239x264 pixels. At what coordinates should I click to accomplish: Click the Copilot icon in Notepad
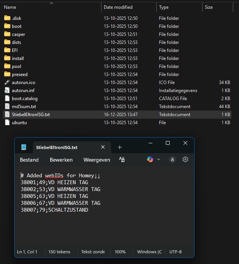tap(150, 159)
